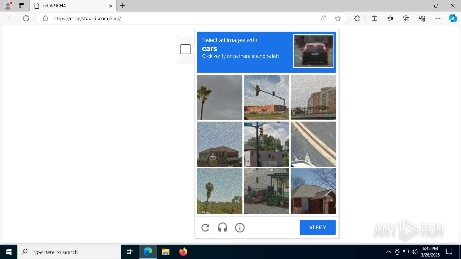
Task: Open the Windows Start menu
Action: point(9,252)
